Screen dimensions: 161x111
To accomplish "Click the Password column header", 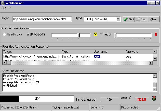I will (x=132, y=52).
